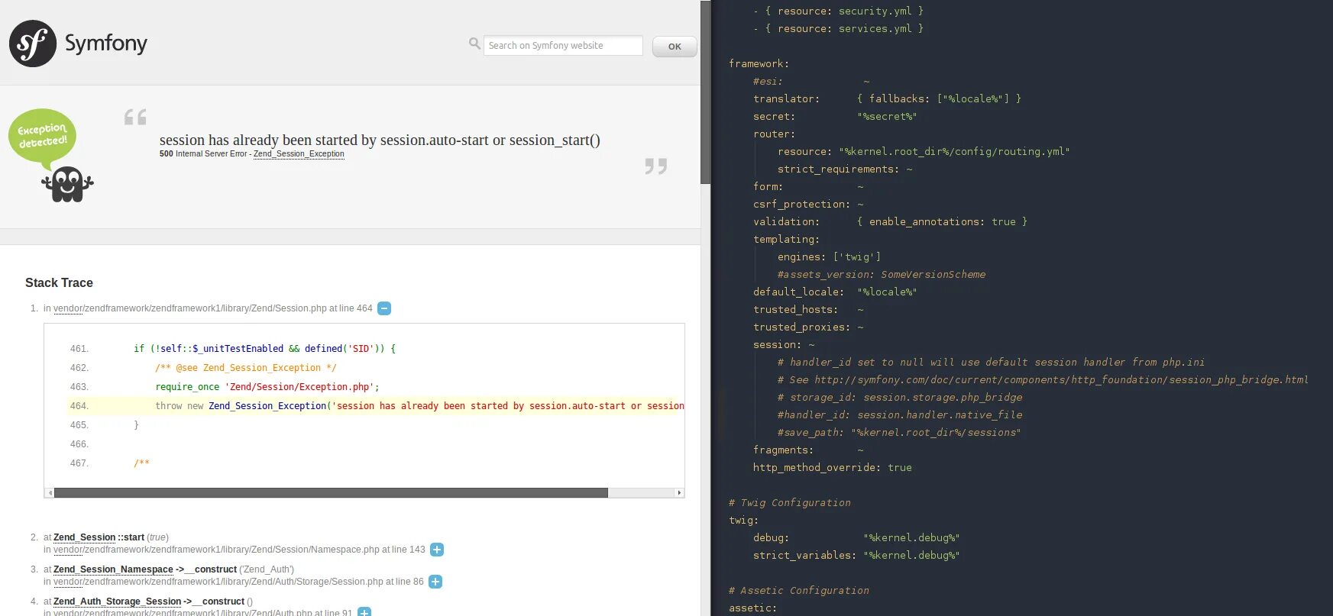The image size is (1333, 616).
Task: Click 'csrf_protection:' line in editor
Action: point(808,205)
